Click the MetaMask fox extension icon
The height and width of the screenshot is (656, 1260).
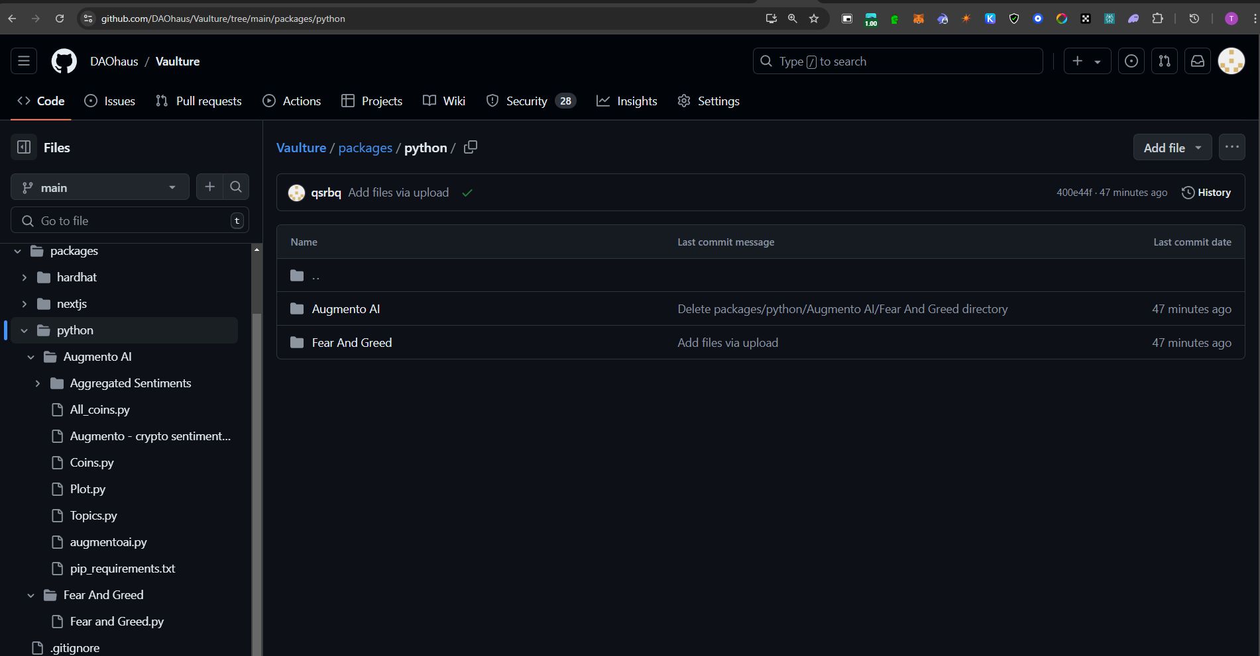click(919, 19)
